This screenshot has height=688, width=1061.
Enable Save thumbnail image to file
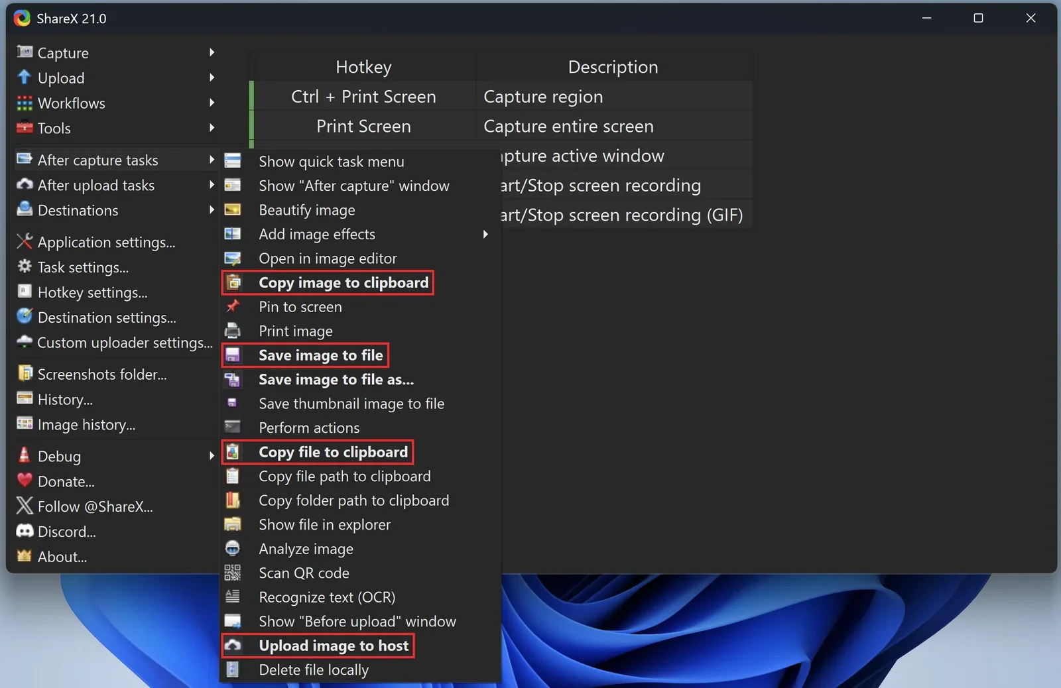coord(360,403)
